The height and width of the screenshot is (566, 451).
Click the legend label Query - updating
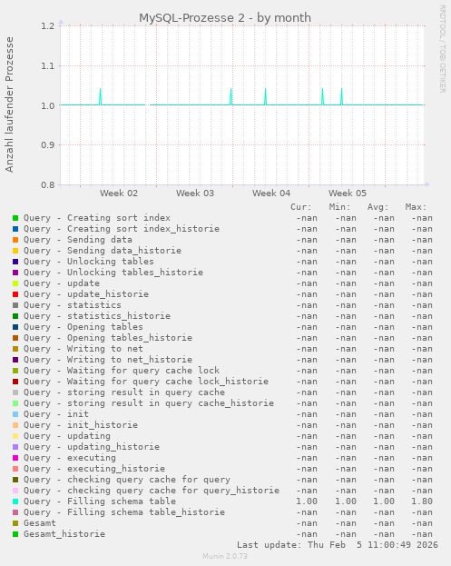tap(67, 436)
